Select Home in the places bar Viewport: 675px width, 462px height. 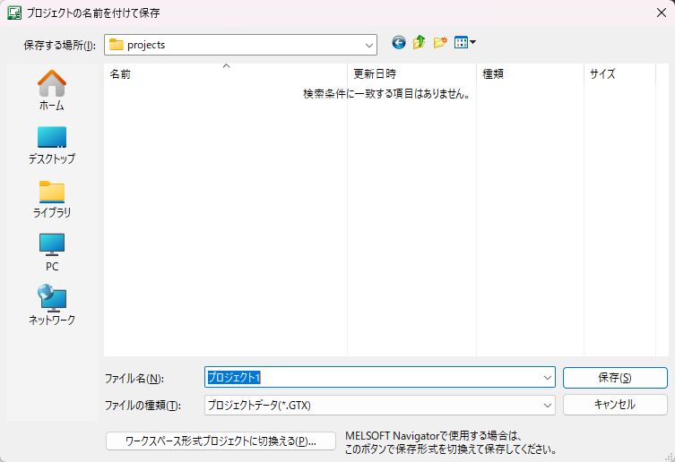pyautogui.click(x=51, y=90)
